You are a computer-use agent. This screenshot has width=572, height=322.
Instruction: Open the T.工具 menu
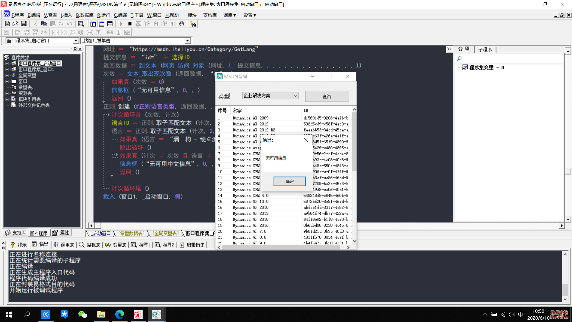pyautogui.click(x=137, y=15)
